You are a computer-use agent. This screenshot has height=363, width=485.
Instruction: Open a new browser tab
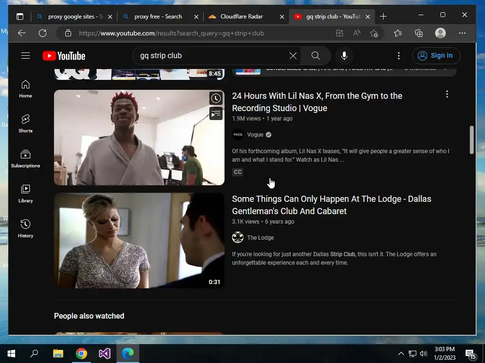(383, 17)
